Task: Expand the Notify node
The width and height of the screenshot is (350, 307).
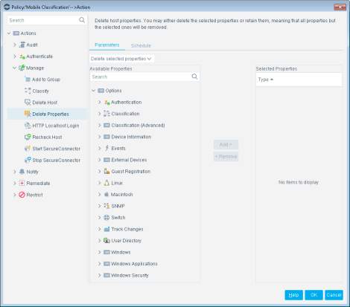Action: [15, 172]
